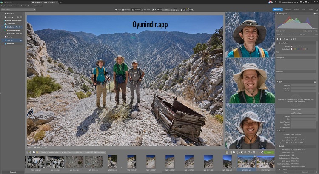
Task: Click the search magnifier in Quick Search
Action: point(34,9)
